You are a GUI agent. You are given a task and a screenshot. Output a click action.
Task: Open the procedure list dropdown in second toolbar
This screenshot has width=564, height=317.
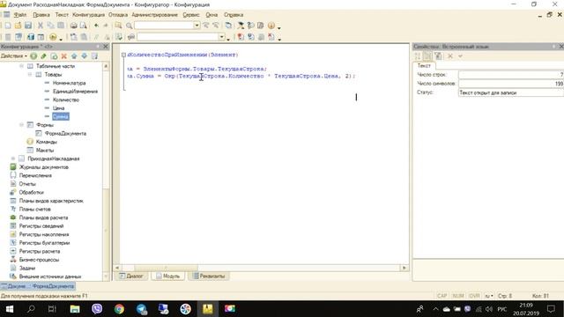pos(221,37)
